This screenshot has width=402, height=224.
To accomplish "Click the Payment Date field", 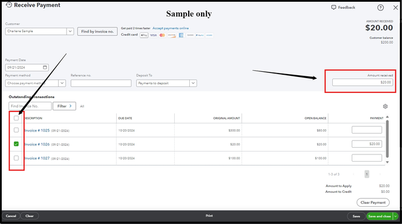I will coord(27,67).
